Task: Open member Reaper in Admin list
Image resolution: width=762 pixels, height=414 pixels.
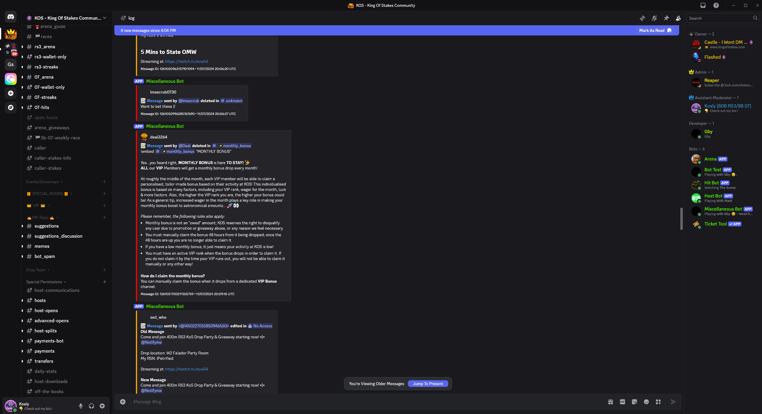Action: tap(723, 83)
